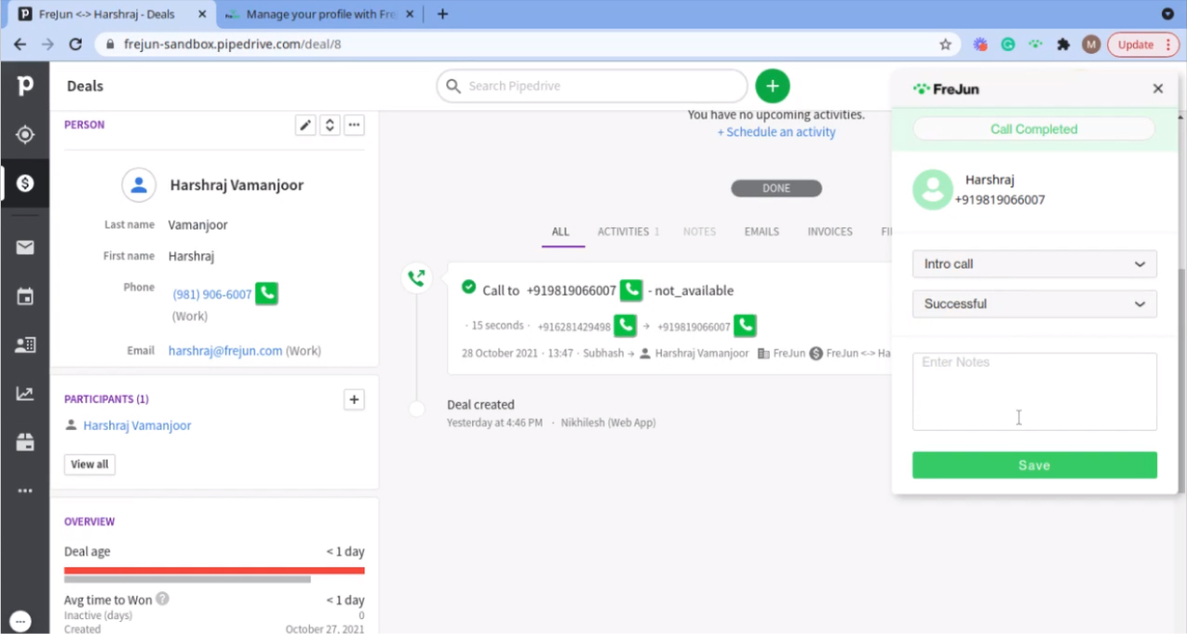Image resolution: width=1187 pixels, height=634 pixels.
Task: Click the pencil edit icon in Person section
Action: [x=305, y=125]
